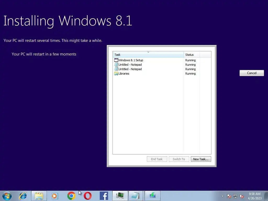Select the second Untitled - Notepad task
Image resolution: width=268 pixels, height=201 pixels.
[162, 69]
